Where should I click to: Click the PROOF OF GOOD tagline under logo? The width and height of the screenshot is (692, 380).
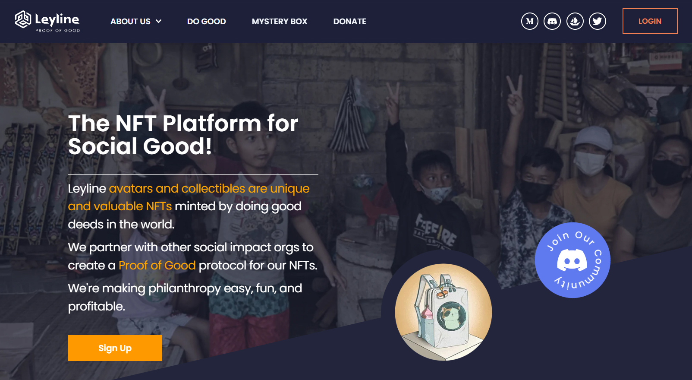click(57, 31)
